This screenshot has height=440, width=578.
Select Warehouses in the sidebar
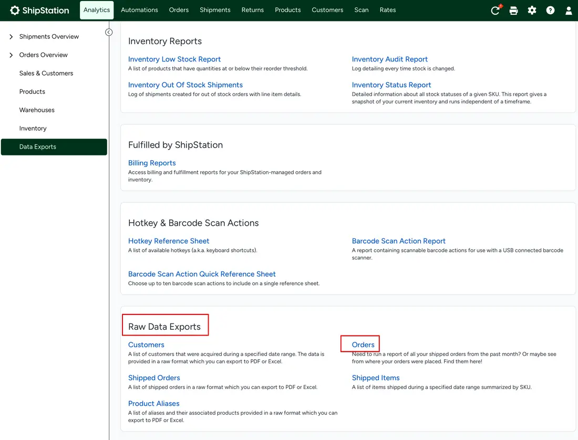coord(37,110)
